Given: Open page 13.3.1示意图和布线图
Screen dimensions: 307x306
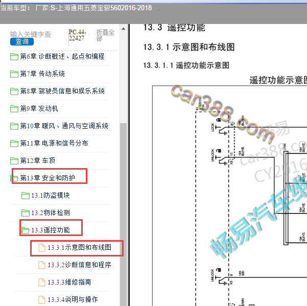Looking at the screenshot, I should tap(80, 247).
